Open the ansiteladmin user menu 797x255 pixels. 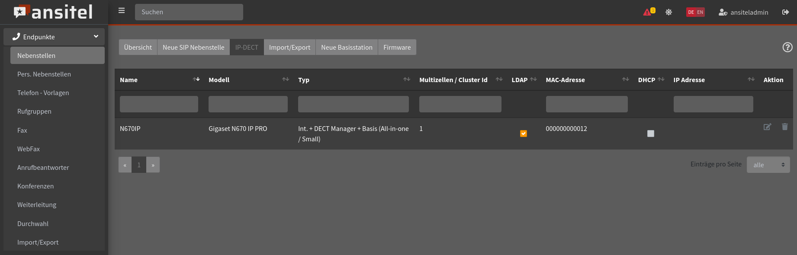pyautogui.click(x=743, y=12)
